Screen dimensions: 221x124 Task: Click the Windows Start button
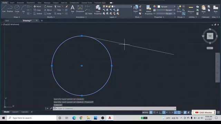tap(3, 118)
